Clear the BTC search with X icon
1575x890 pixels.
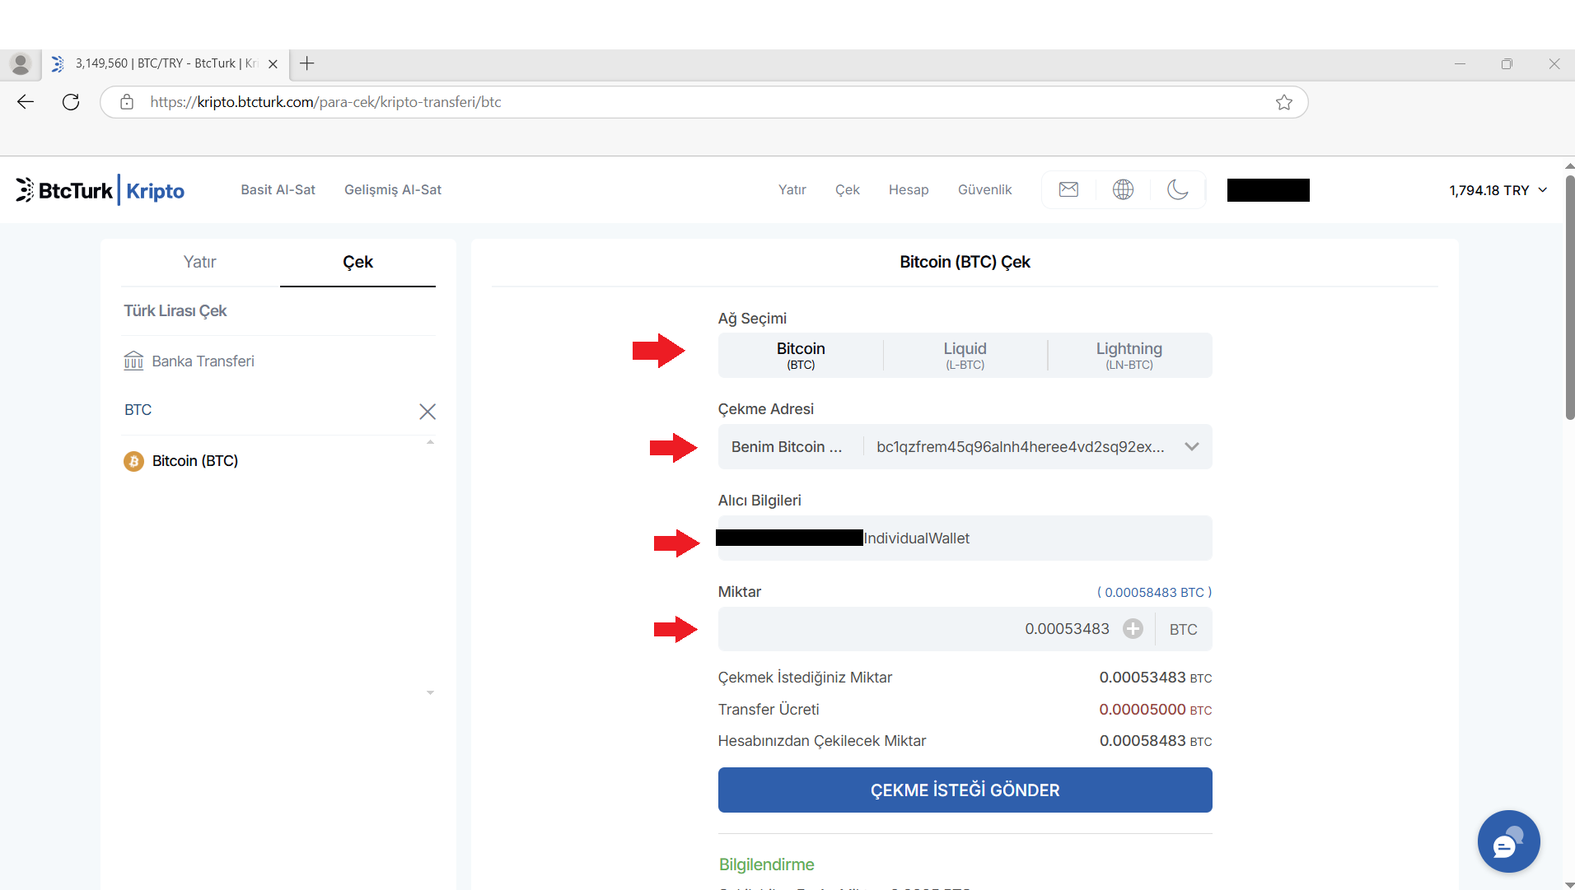click(427, 412)
